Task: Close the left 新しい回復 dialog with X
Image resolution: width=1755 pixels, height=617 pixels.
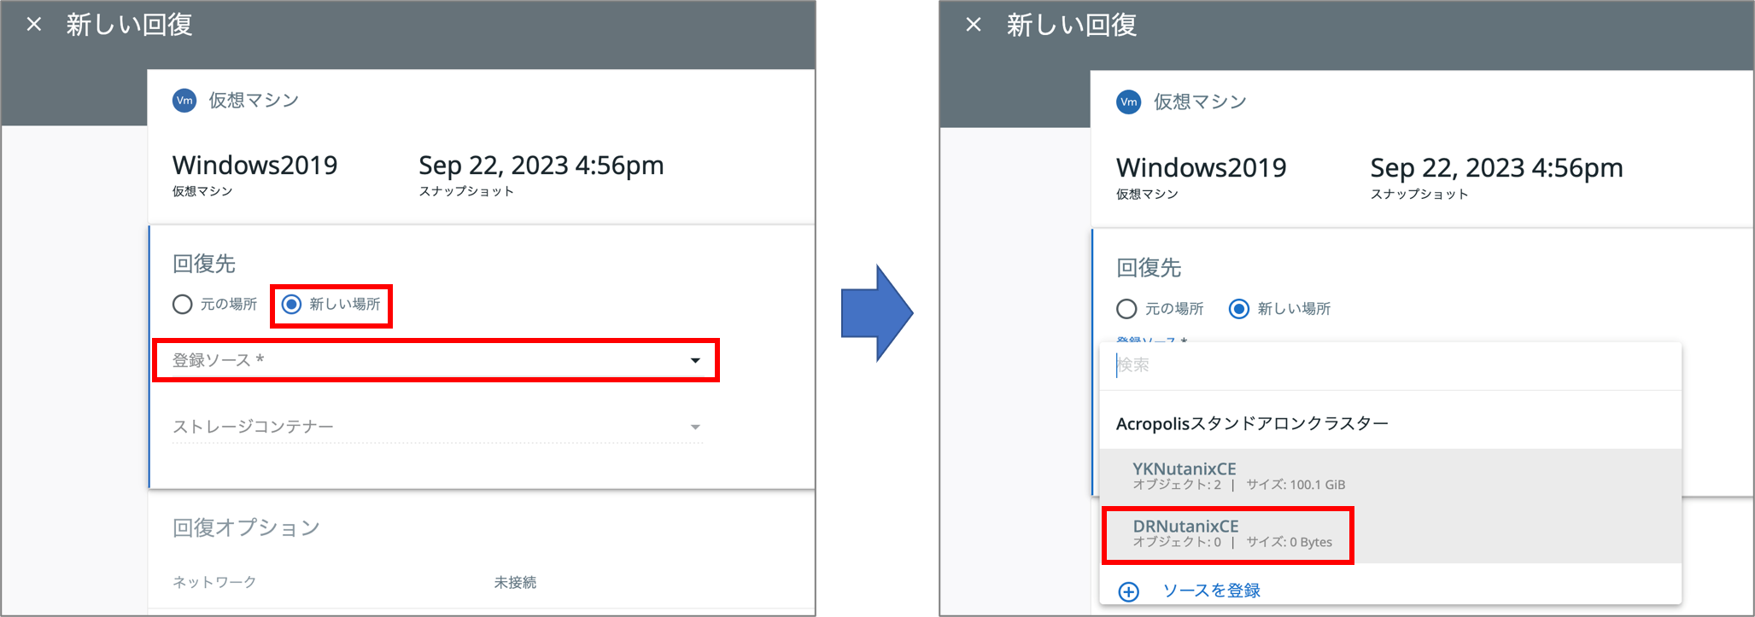Action: pos(34,24)
